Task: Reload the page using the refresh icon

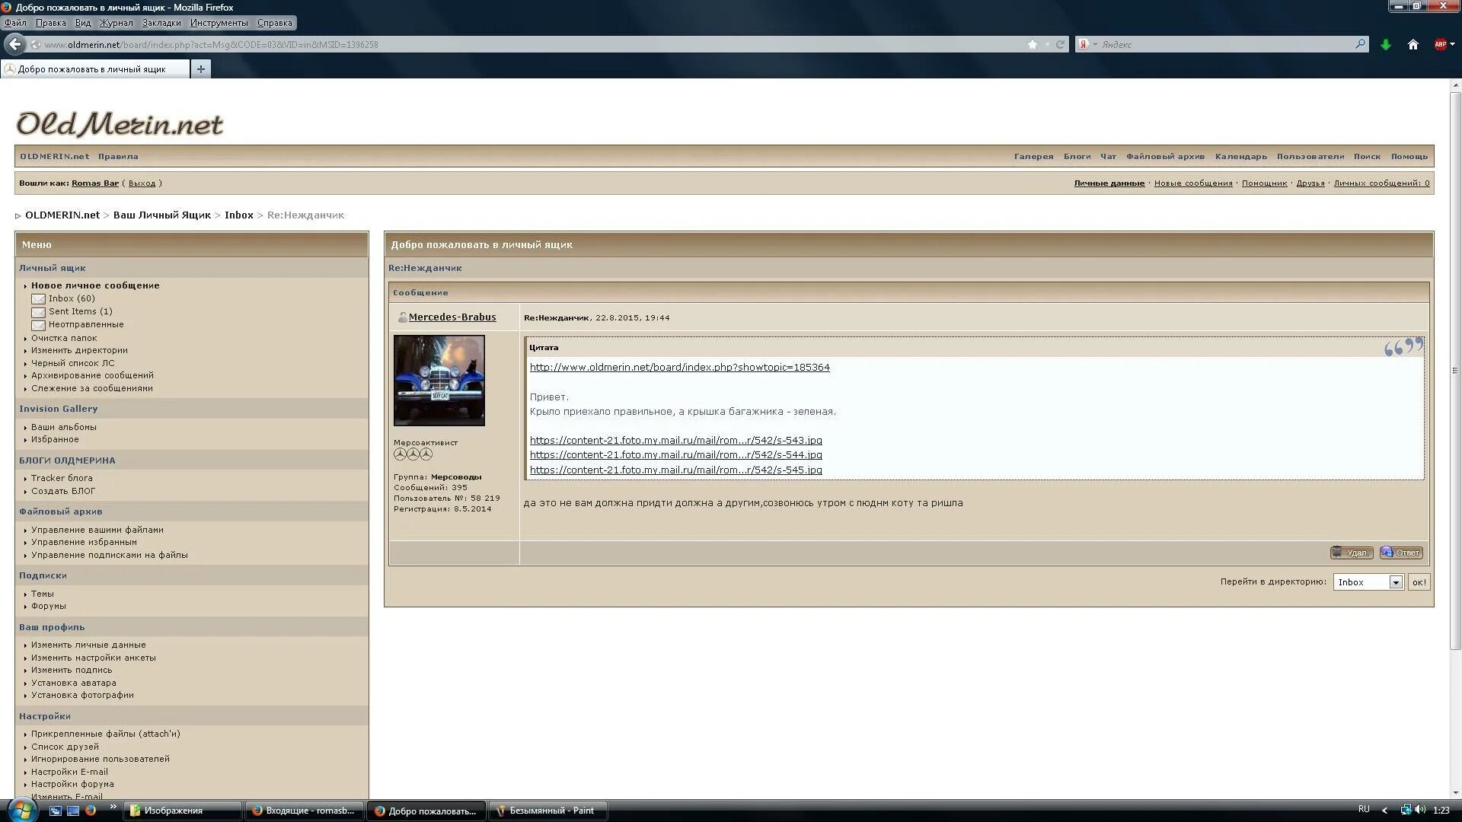Action: point(1059,44)
